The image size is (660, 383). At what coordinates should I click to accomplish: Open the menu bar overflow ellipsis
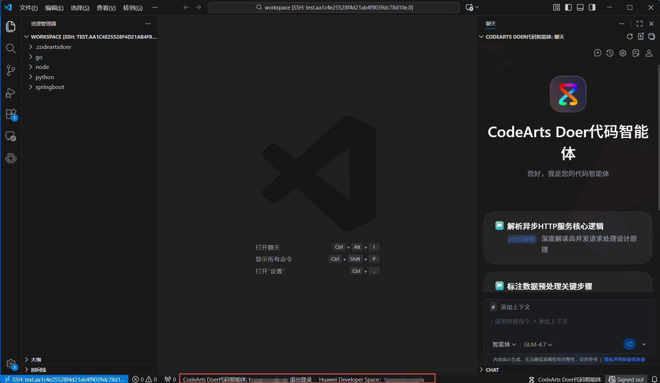coord(155,7)
